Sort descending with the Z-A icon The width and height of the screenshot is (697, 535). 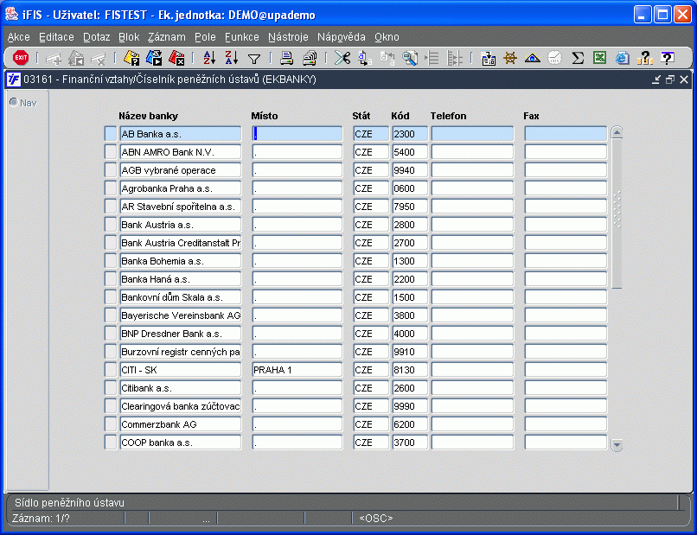tap(232, 58)
